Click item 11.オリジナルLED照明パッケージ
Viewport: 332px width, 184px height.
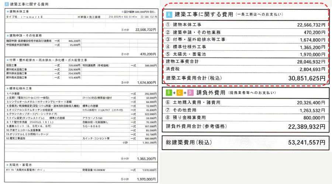pos(27,134)
